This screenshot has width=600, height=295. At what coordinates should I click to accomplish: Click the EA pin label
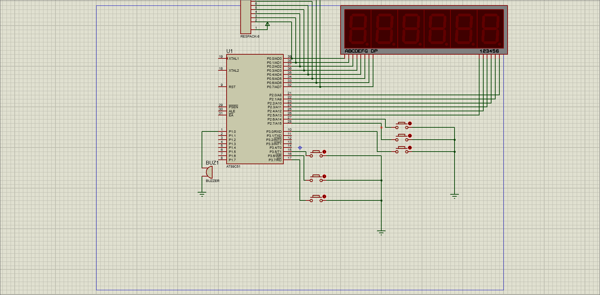pyautogui.click(x=231, y=115)
